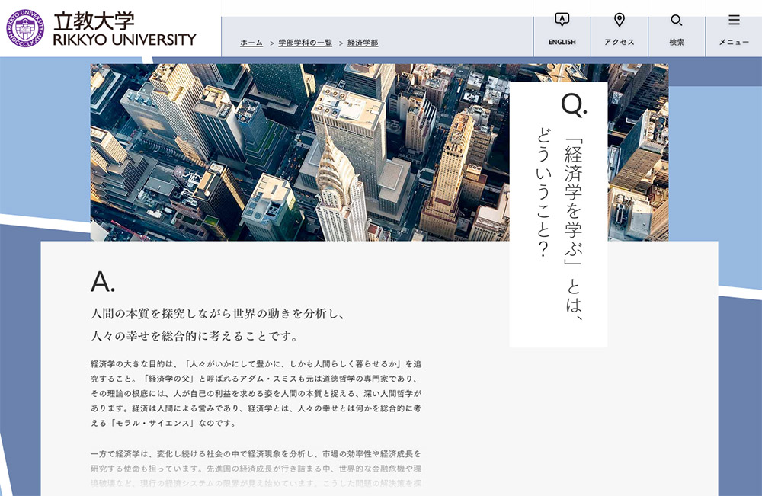This screenshot has width=762, height=496.
Task: Click the line 人々の幸せを総合的に考えることです。
Action: click(194, 336)
